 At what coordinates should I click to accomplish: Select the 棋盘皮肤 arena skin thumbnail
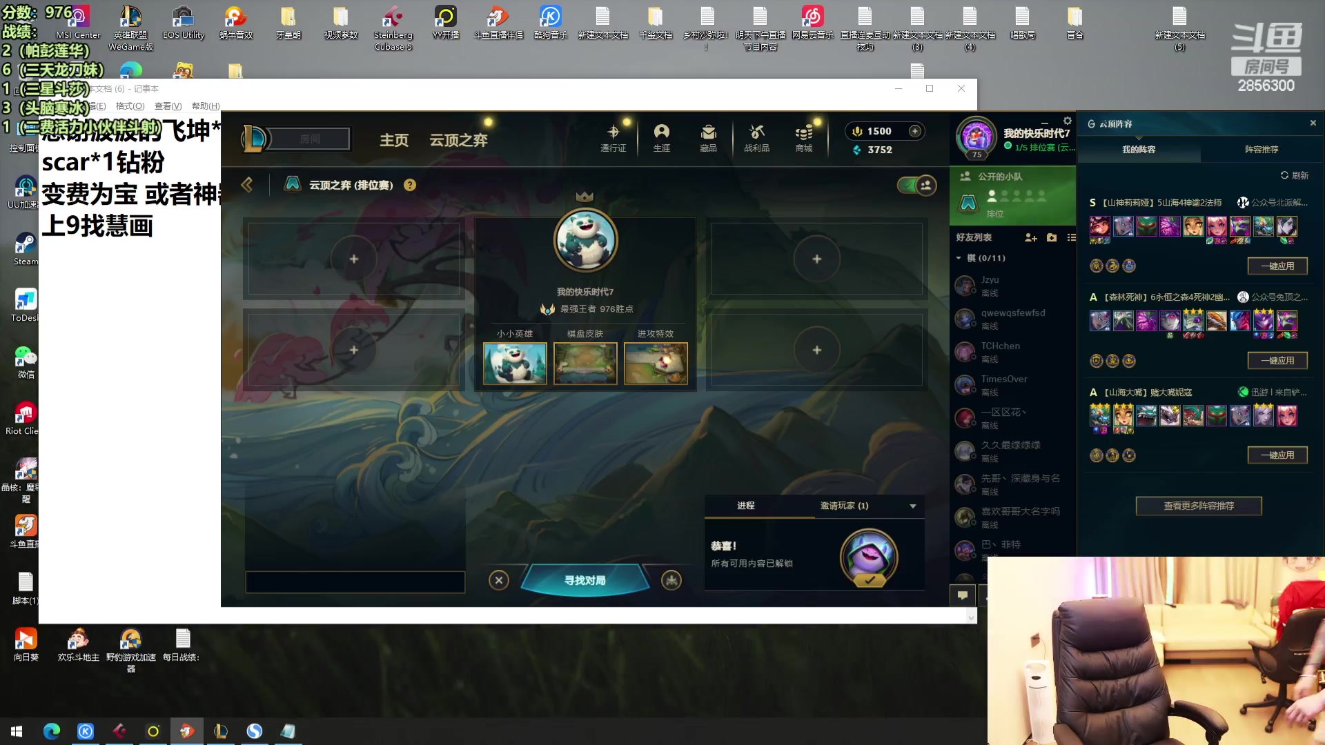pyautogui.click(x=585, y=364)
